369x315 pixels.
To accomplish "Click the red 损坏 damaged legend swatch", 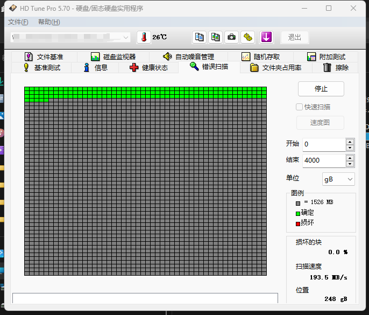I will (x=298, y=224).
